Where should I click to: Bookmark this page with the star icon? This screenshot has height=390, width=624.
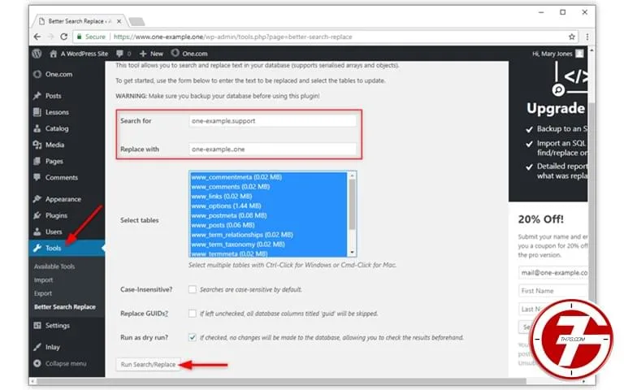pyautogui.click(x=571, y=37)
